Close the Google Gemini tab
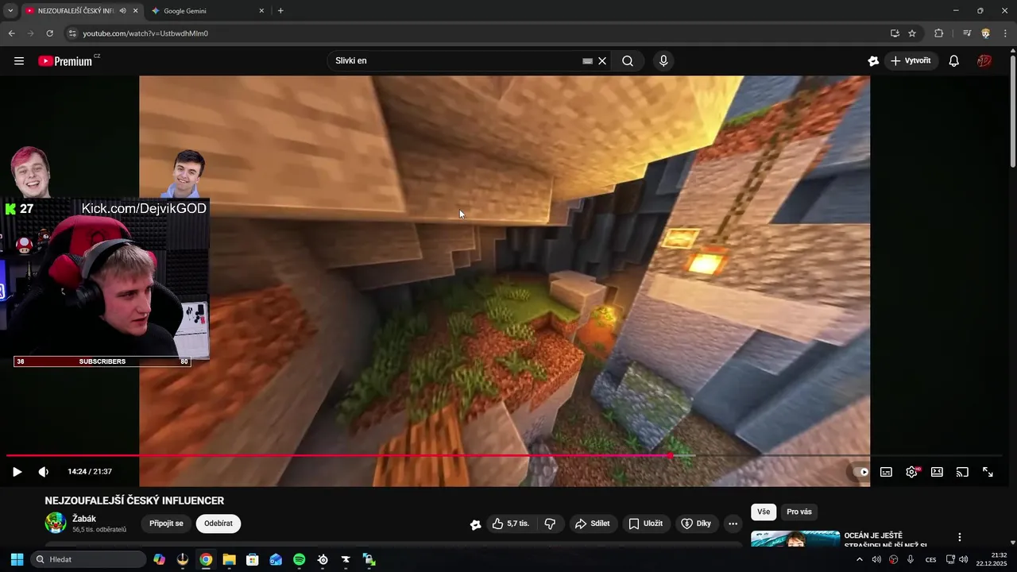Viewport: 1017px width, 572px height. pos(261,11)
